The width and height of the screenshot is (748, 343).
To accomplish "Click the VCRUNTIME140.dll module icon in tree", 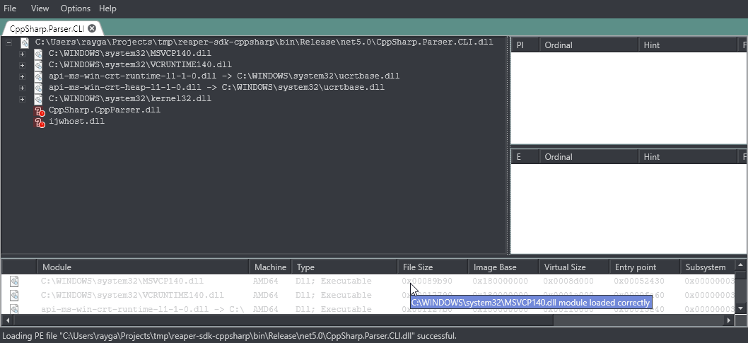I will [39, 65].
